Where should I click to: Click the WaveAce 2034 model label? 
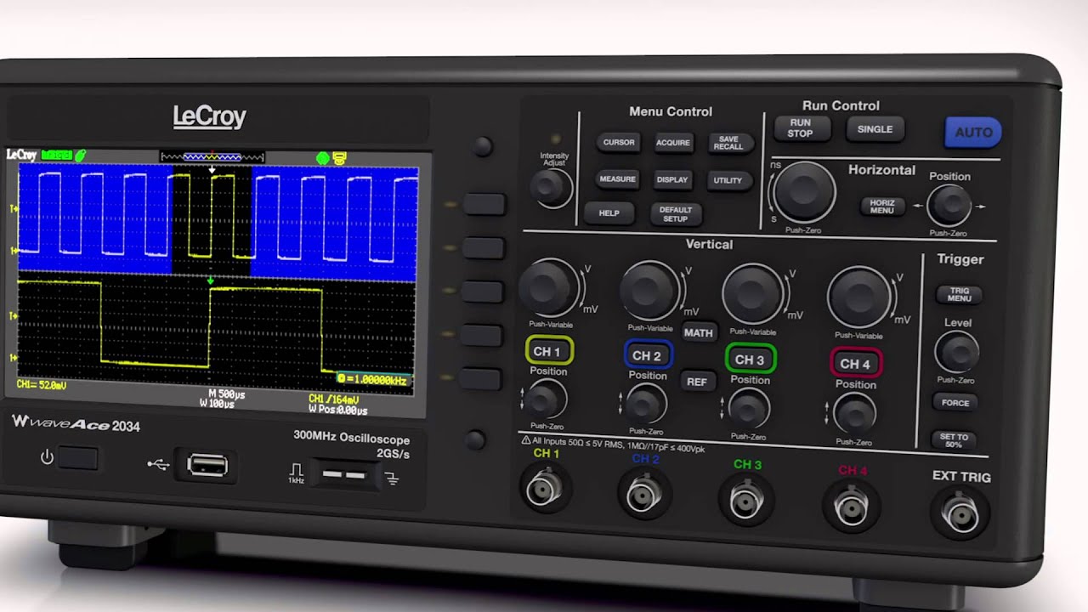[76, 423]
